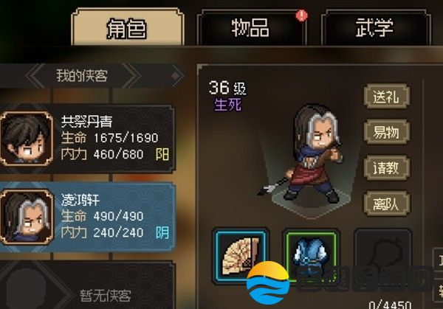Select the 角色 character tab

(127, 27)
